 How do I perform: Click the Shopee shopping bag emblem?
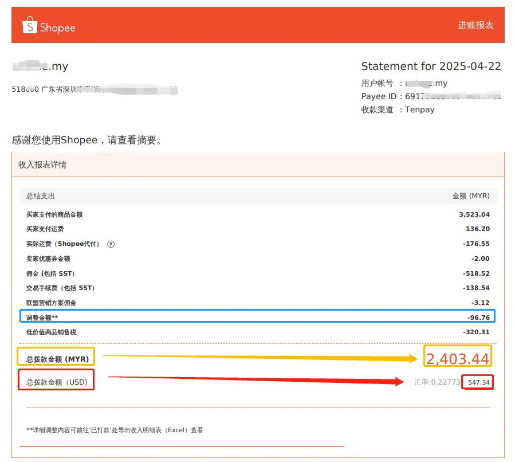(29, 26)
